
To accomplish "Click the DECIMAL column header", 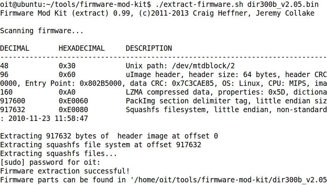I will click(x=14, y=48).
